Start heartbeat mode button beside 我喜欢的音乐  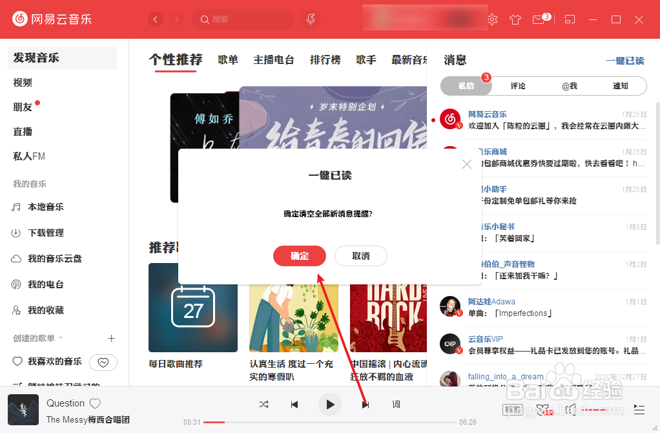pos(103,363)
